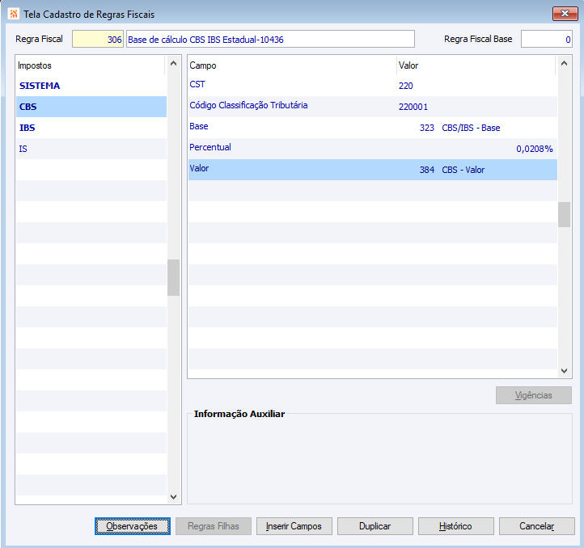Select the CBS tax entry
This screenshot has width=584, height=548.
[91, 107]
